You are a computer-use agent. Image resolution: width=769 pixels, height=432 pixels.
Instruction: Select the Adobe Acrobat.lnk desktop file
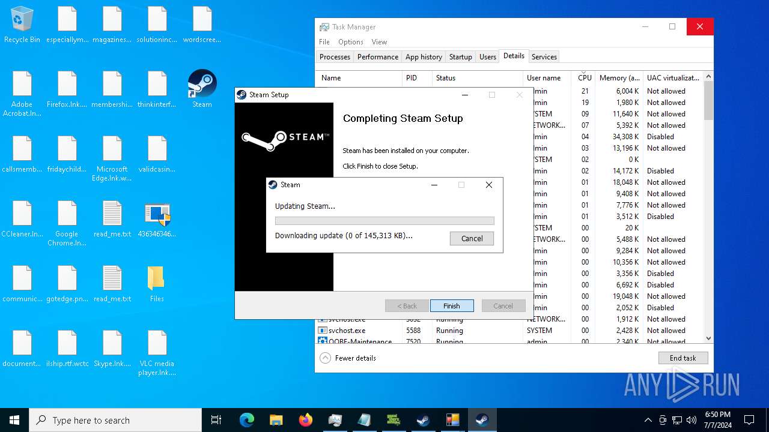point(22,94)
